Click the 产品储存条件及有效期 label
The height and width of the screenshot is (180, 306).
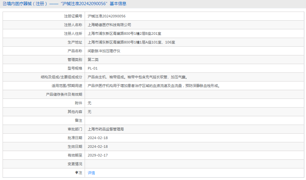[64, 94]
